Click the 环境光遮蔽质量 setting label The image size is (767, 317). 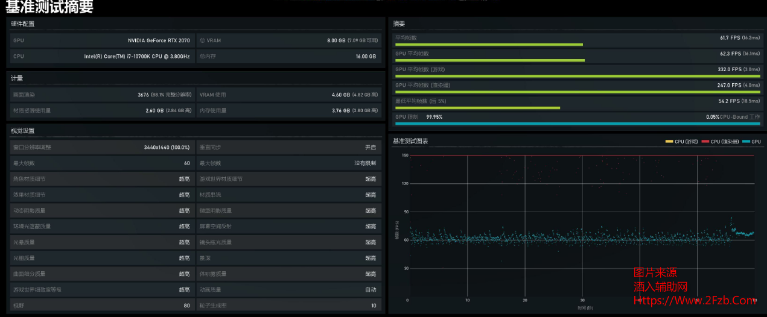[32, 226]
